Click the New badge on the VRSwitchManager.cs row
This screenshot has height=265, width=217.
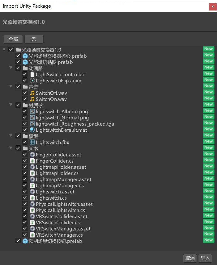[x=209, y=234]
